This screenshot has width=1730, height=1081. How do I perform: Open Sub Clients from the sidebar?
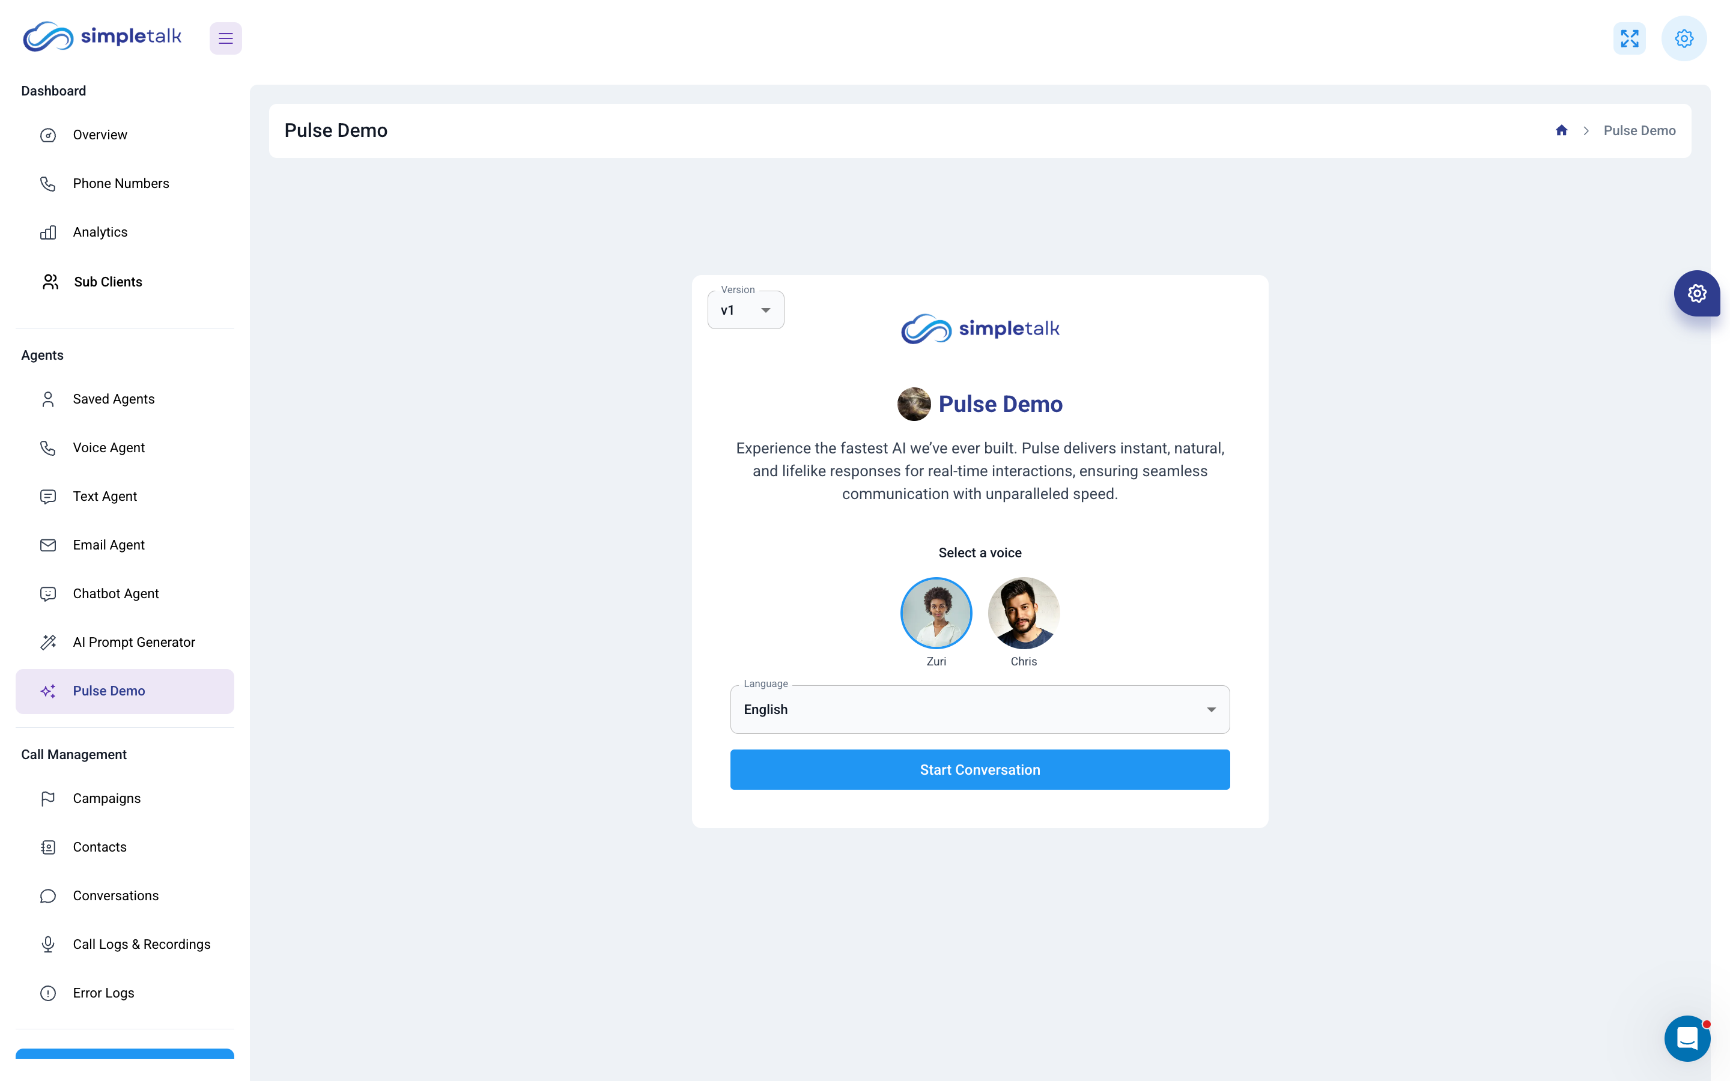pos(108,282)
